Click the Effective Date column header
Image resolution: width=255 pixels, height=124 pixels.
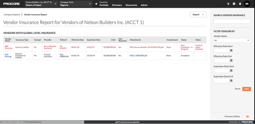click(x=78, y=40)
